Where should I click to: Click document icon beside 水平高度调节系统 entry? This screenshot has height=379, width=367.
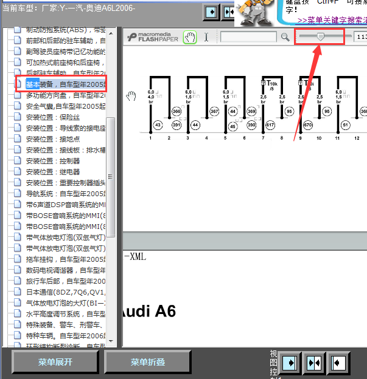18,313
